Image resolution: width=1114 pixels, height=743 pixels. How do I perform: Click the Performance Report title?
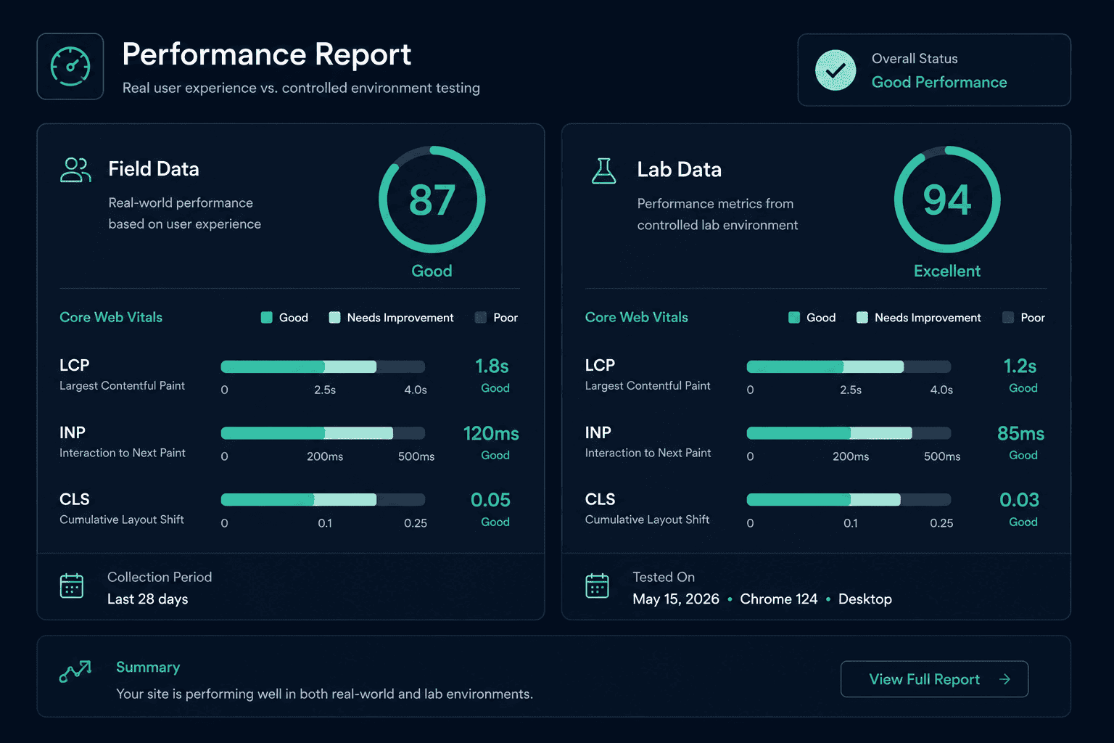266,54
